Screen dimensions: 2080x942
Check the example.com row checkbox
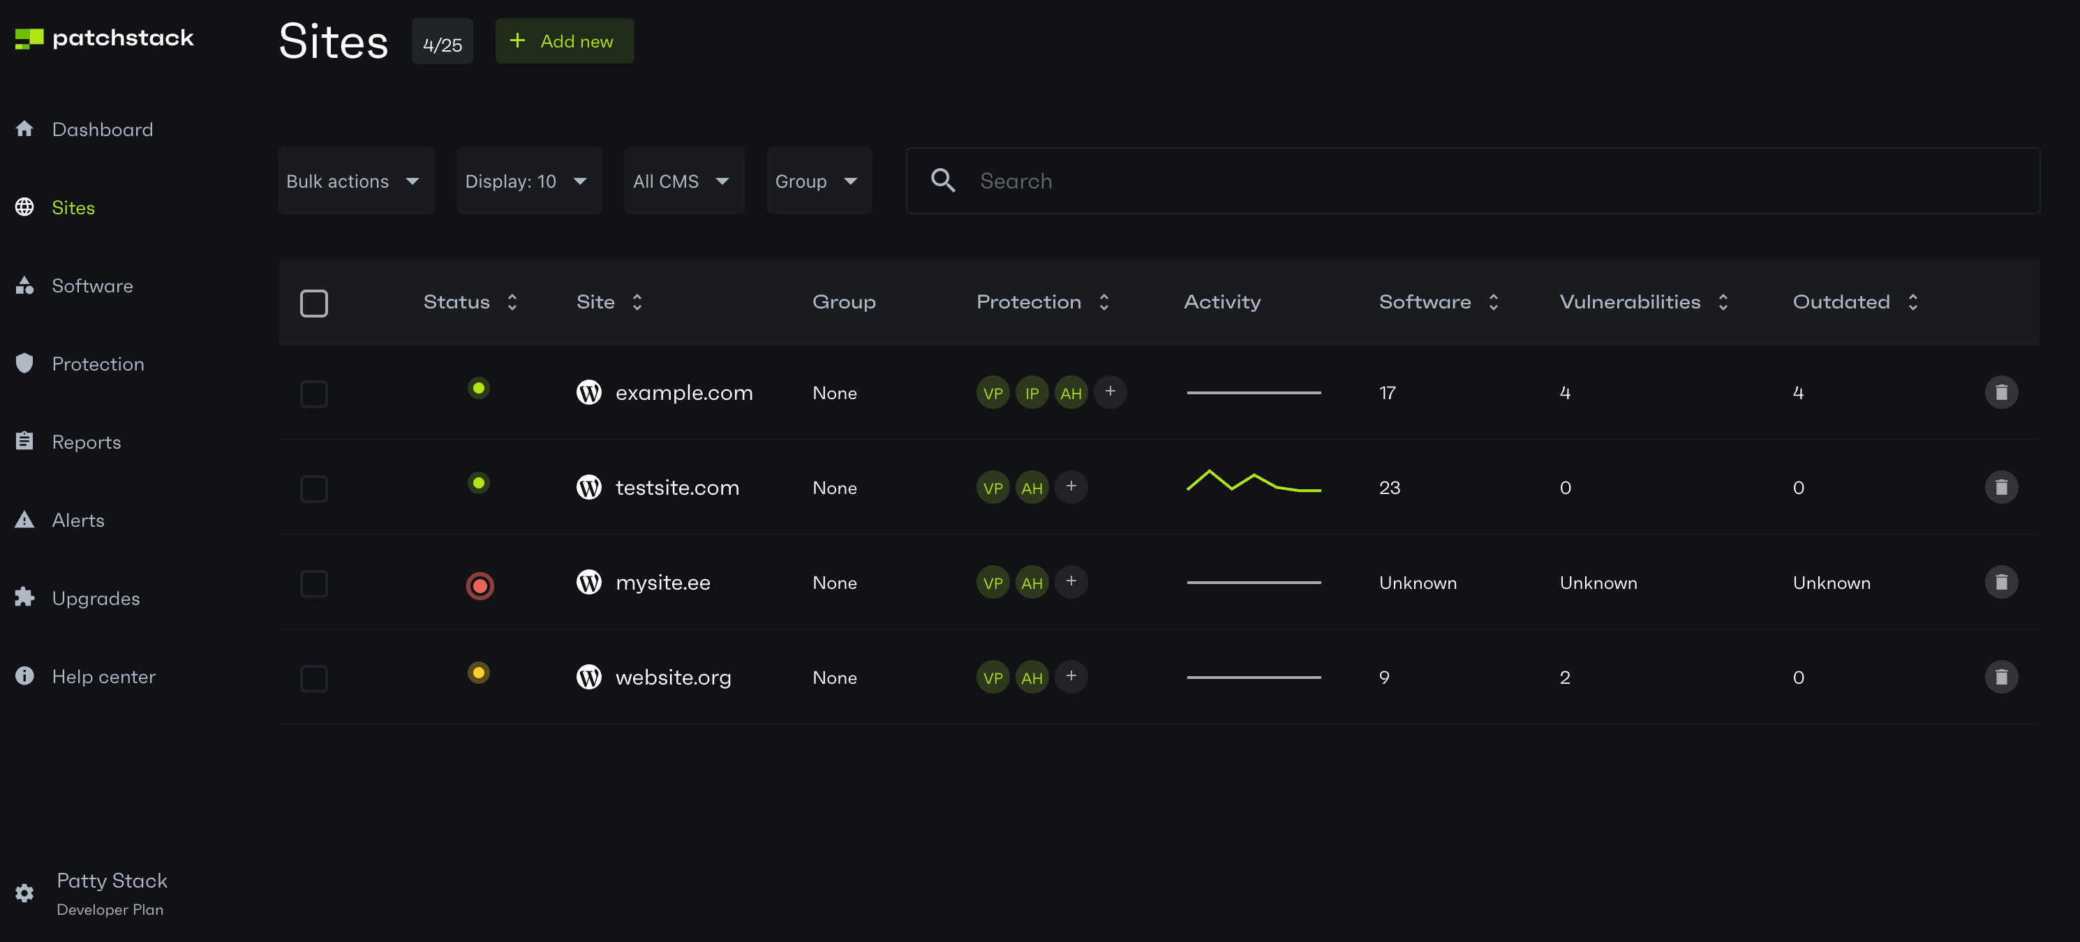[313, 394]
